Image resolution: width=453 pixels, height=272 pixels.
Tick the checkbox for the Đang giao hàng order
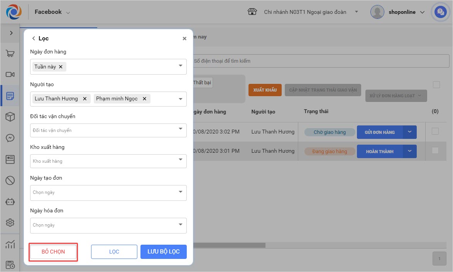click(x=435, y=151)
